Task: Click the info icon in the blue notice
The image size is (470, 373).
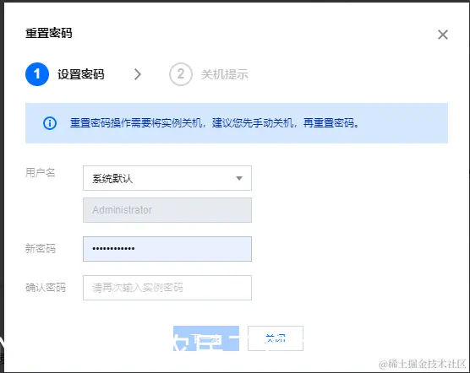Action: click(x=50, y=123)
